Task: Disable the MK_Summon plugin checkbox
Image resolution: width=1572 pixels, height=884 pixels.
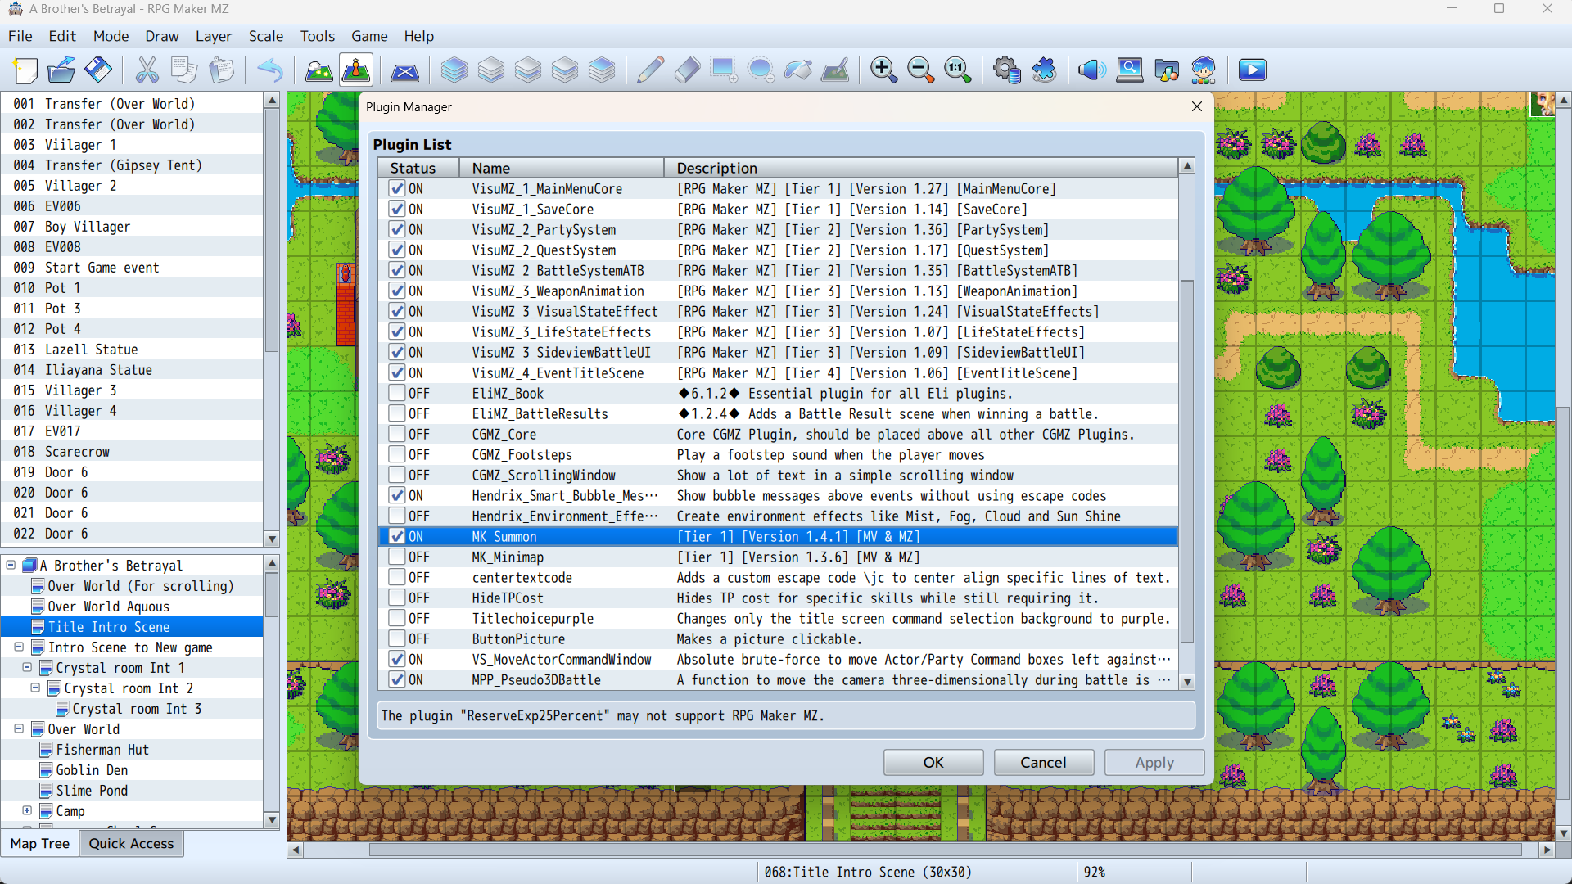Action: tap(397, 536)
